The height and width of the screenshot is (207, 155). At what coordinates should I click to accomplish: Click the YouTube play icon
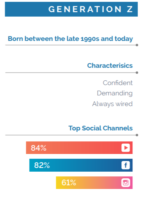125,148
